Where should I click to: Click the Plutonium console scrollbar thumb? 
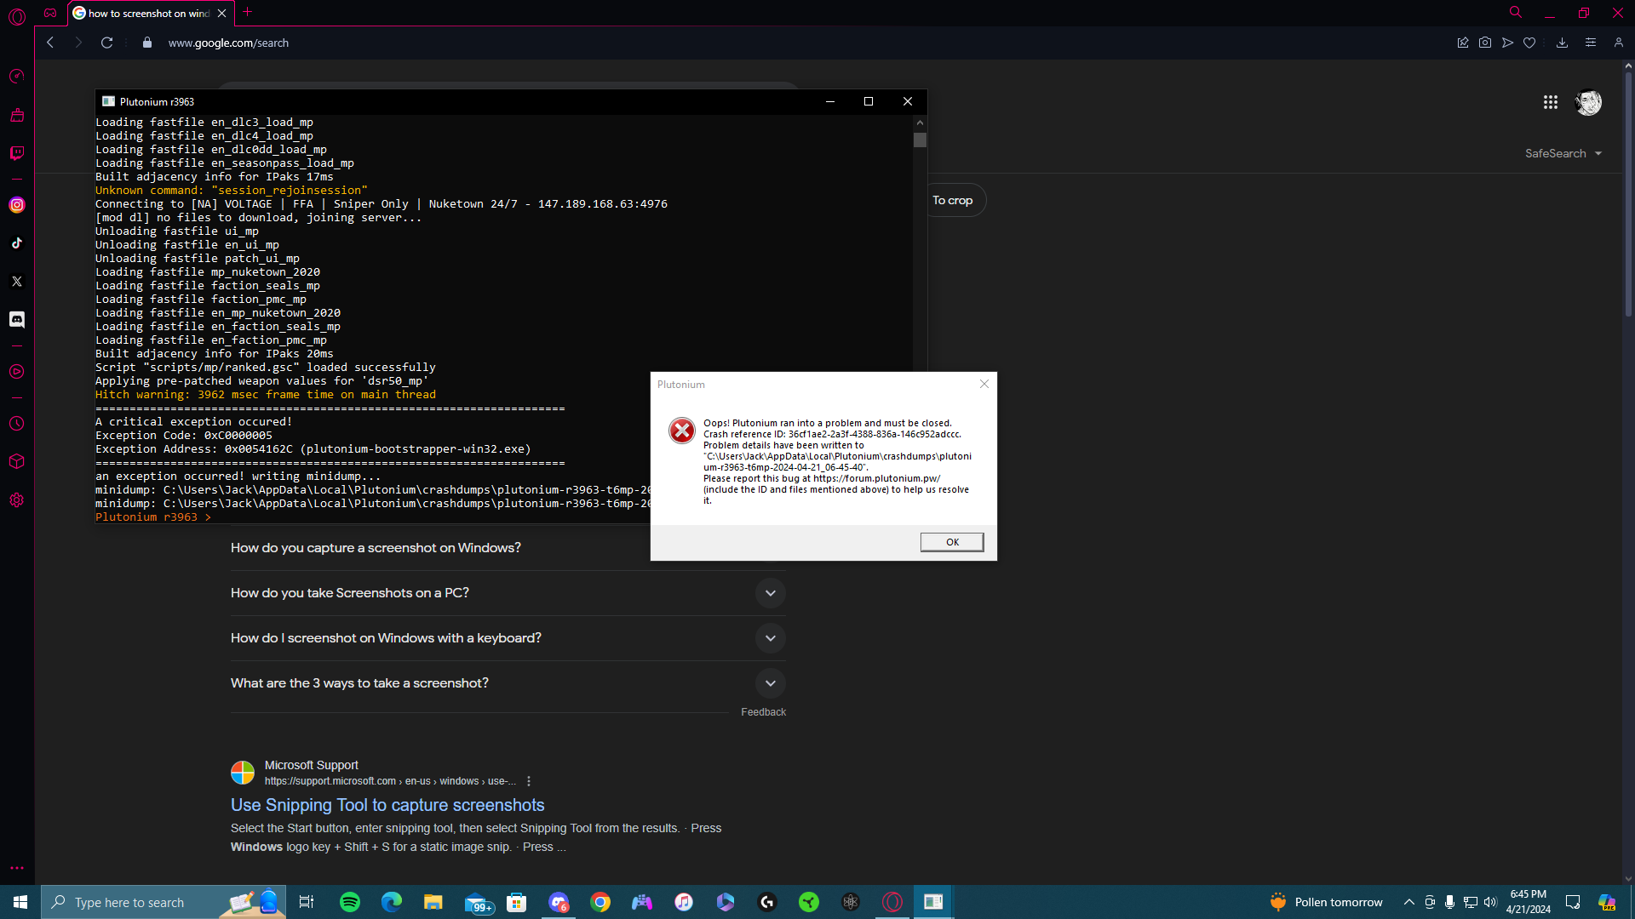[x=920, y=140]
